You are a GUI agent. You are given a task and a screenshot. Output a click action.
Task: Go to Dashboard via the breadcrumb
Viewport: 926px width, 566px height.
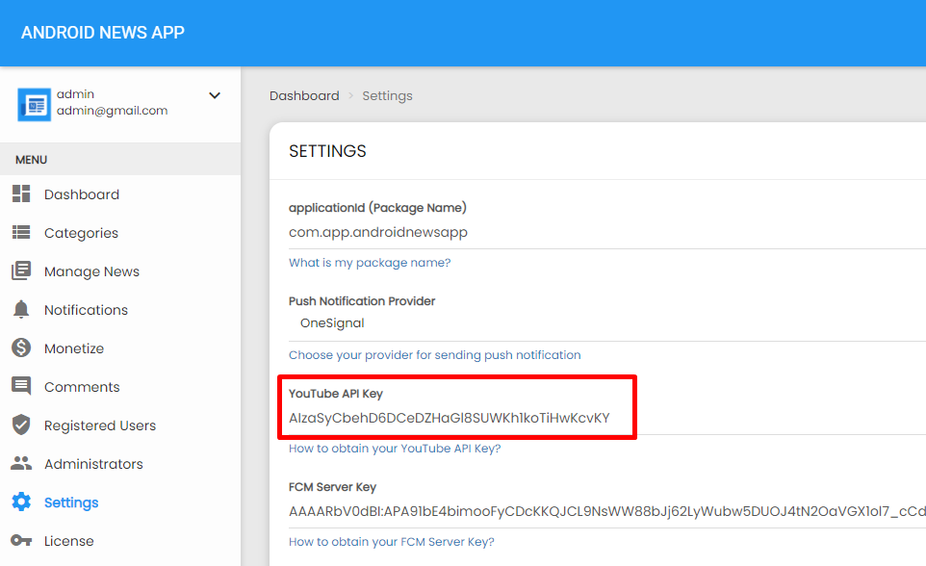coord(304,95)
